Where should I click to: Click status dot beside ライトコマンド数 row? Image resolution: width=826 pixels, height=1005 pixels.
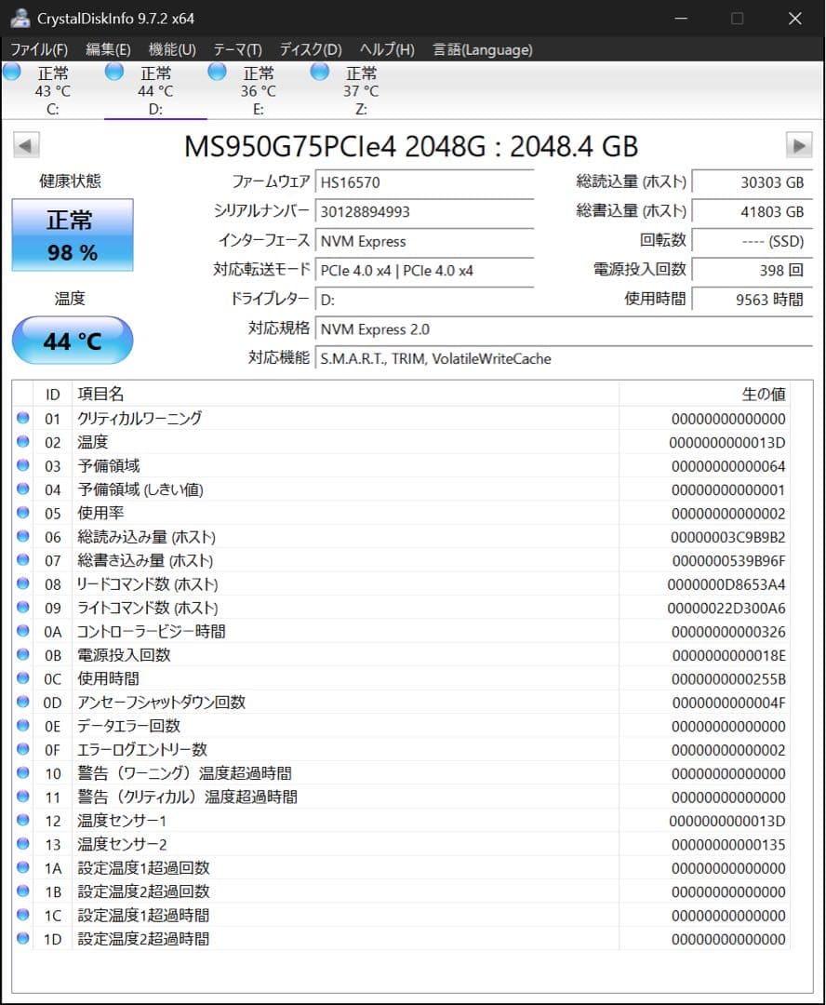23,607
